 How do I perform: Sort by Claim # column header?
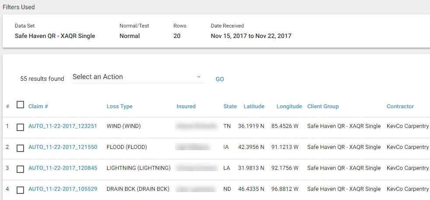pyautogui.click(x=38, y=107)
